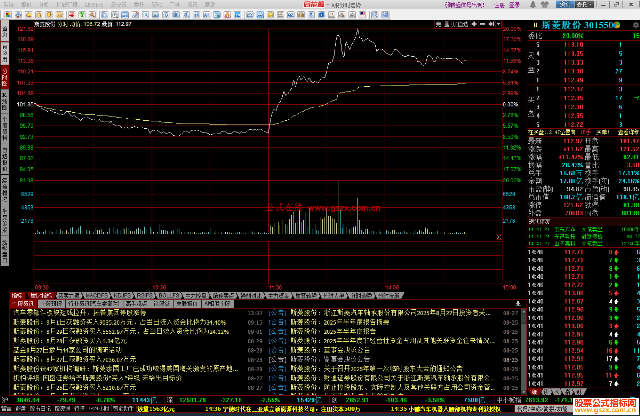Toggle the 竞 call auction button
Viewport: 640px width, 416px height.
tap(439, 24)
